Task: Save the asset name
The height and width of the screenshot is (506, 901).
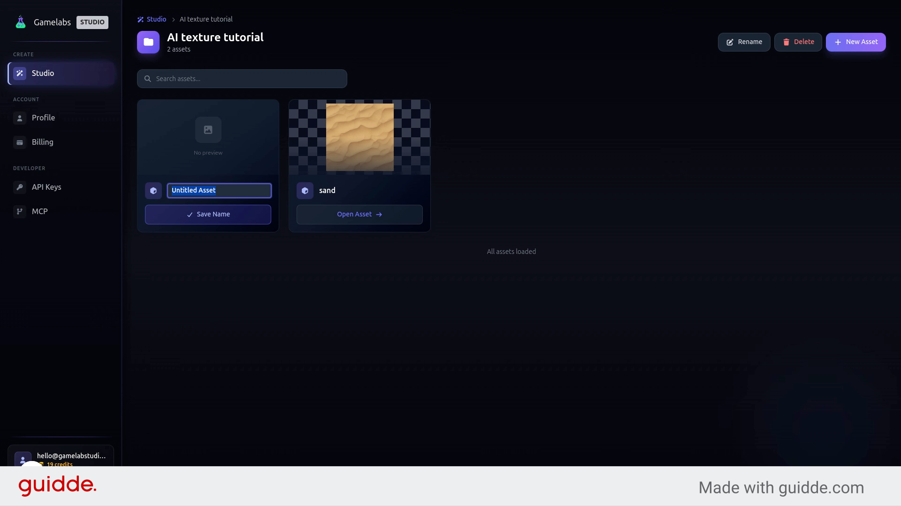Action: click(x=208, y=215)
